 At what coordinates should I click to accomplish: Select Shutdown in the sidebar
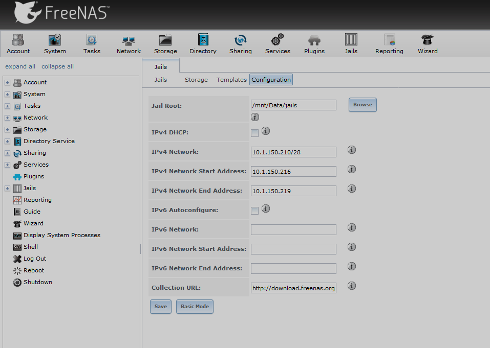32,282
